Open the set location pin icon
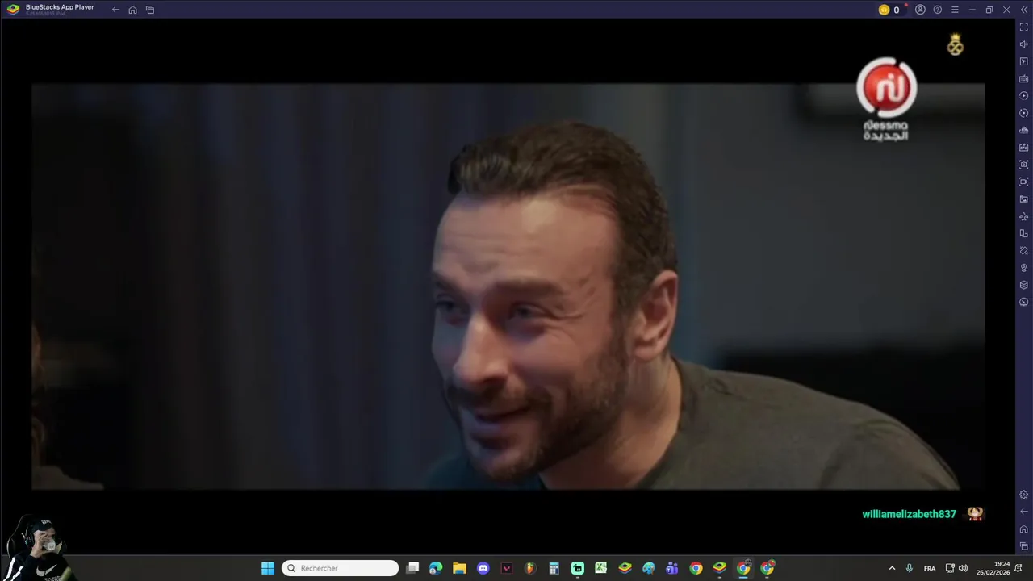This screenshot has width=1033, height=581. click(x=1024, y=268)
